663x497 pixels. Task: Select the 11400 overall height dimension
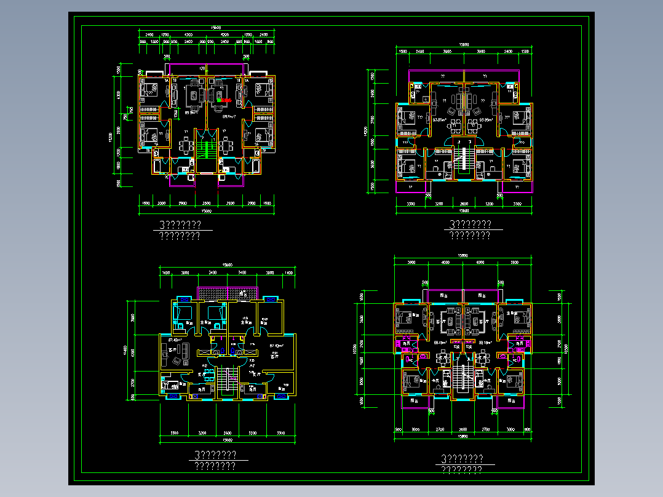[125, 350]
